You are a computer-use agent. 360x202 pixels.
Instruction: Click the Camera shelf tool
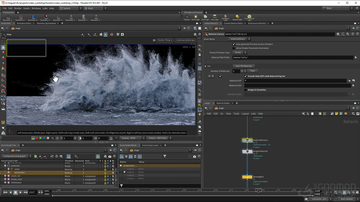click(187, 17)
